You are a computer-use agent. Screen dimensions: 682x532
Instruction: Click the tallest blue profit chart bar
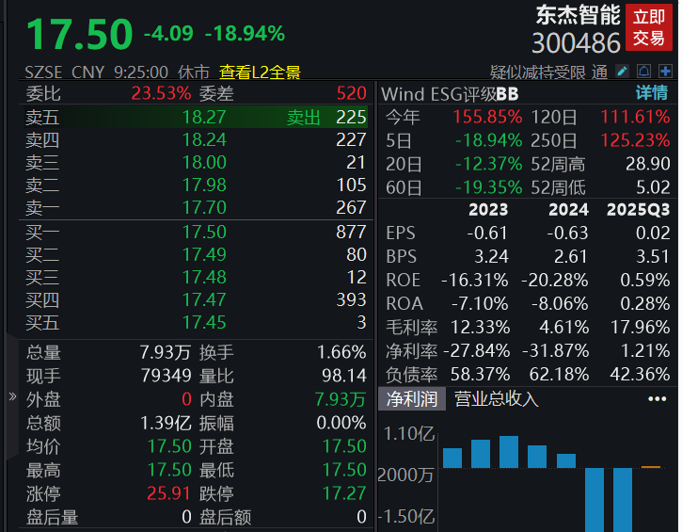click(509, 452)
